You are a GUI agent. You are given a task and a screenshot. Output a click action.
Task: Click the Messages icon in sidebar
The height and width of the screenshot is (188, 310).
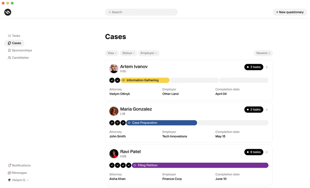9,173
